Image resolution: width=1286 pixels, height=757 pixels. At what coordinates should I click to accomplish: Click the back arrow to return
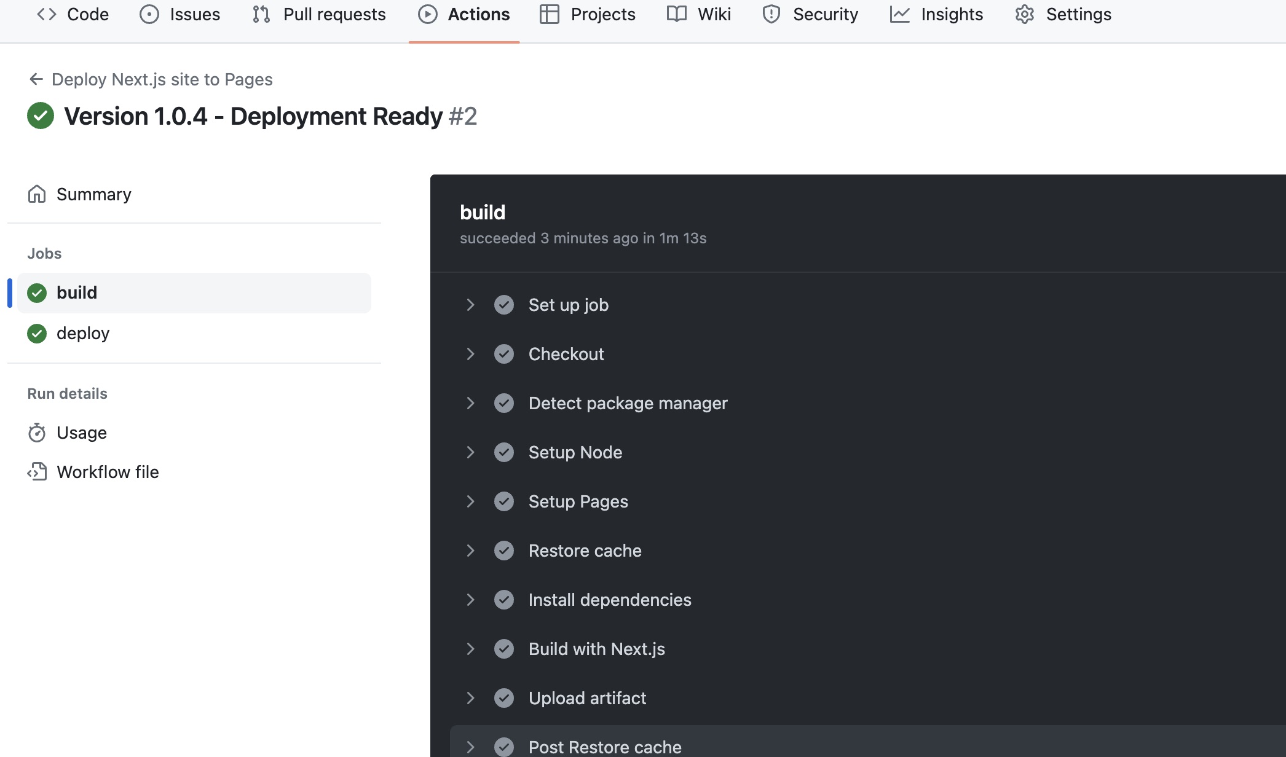coord(36,79)
